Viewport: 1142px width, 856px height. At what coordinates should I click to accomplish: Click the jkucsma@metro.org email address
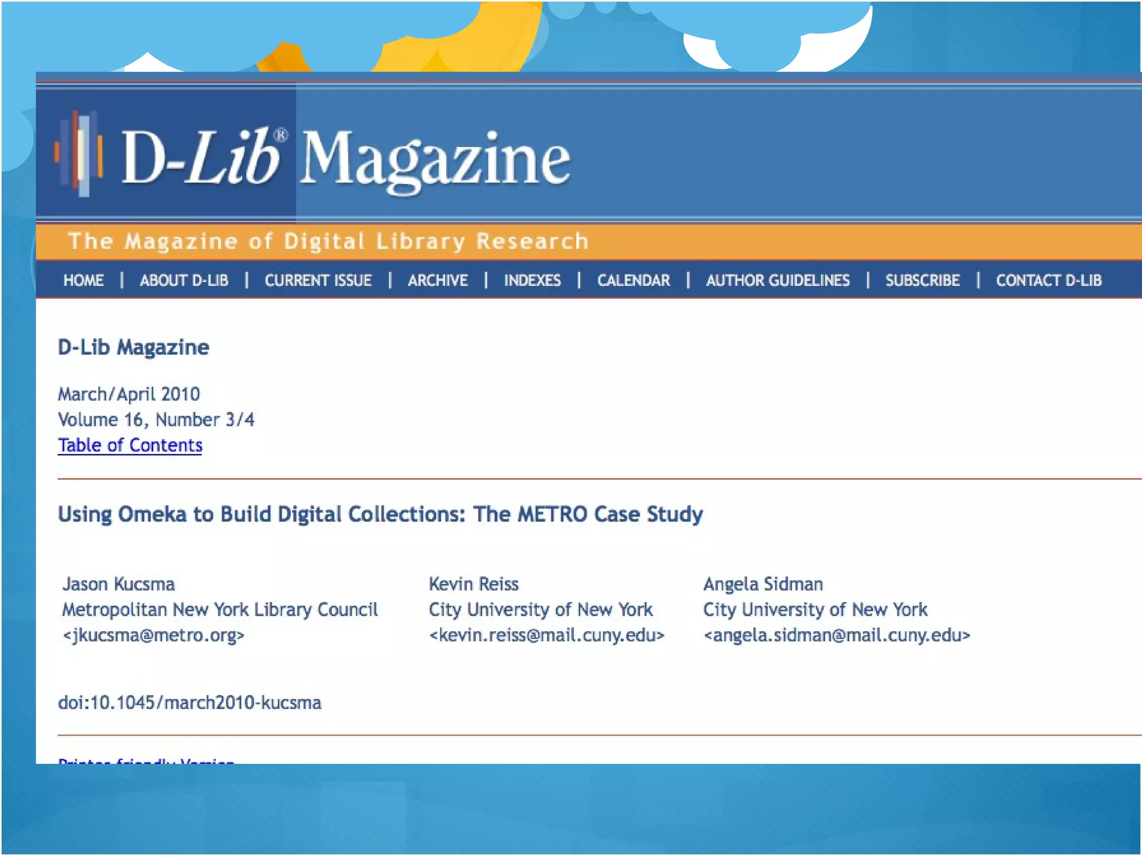point(154,635)
